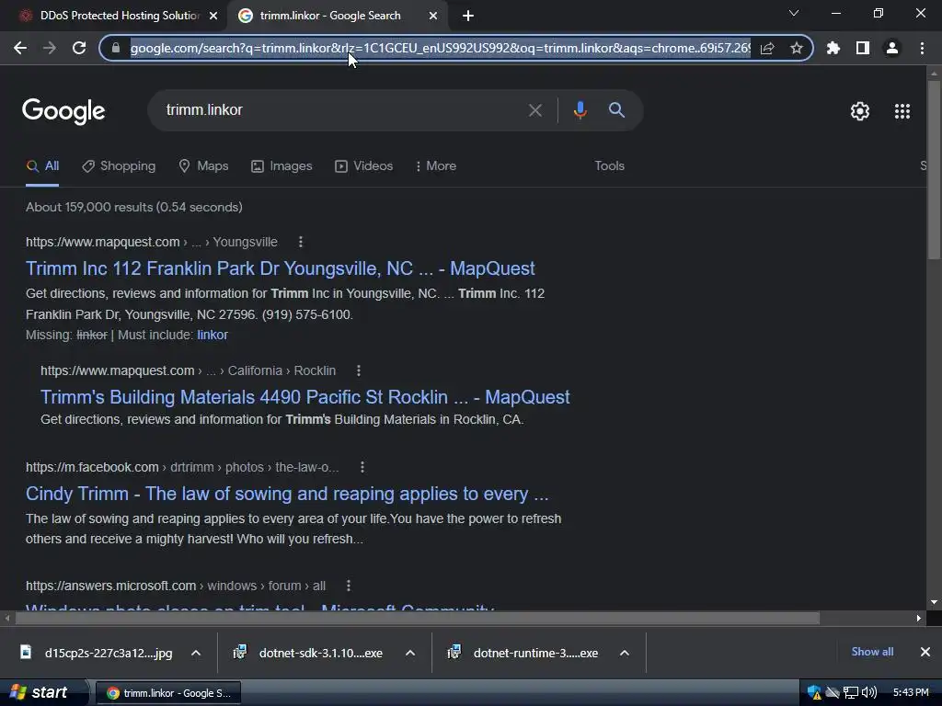Image resolution: width=942 pixels, height=706 pixels.
Task: Switch to Shopping results
Action: tap(119, 166)
